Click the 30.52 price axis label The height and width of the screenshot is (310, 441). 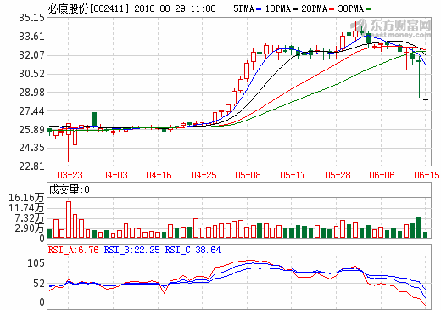click(31, 74)
